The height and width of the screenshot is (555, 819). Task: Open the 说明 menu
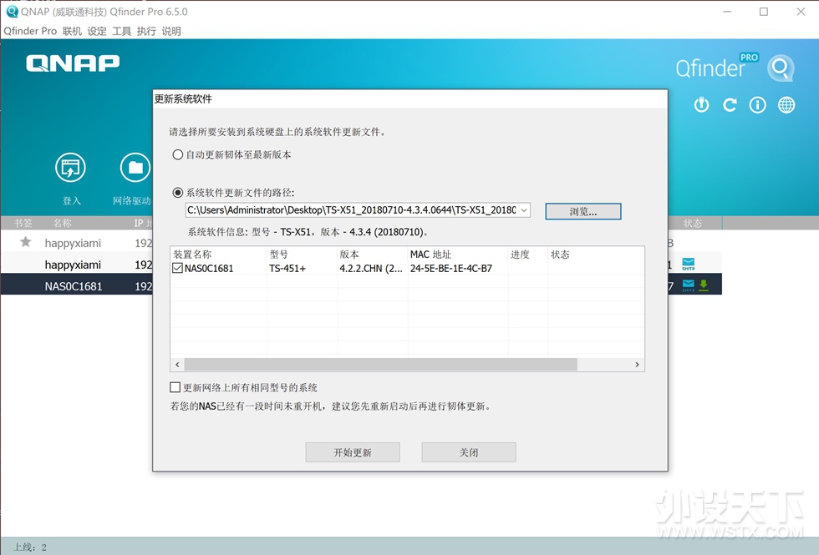click(171, 31)
